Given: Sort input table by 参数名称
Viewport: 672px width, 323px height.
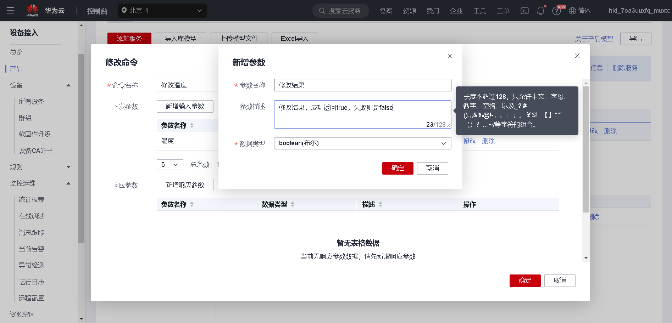Looking at the screenshot, I should (x=192, y=125).
